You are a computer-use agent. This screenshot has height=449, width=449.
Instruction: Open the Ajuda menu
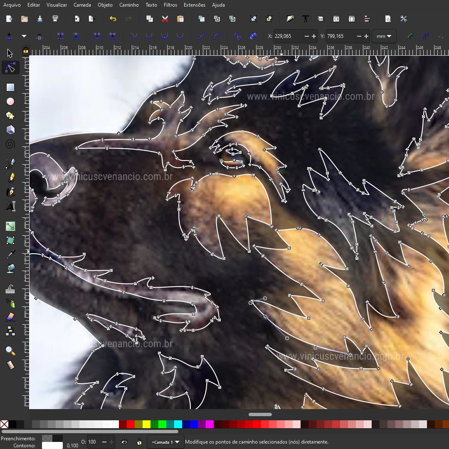(218, 5)
